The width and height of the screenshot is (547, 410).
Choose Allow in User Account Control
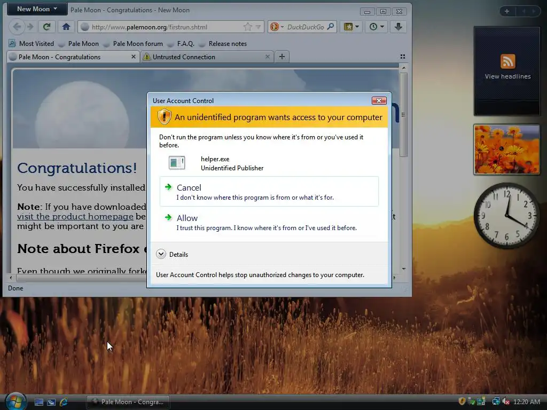[269, 223]
